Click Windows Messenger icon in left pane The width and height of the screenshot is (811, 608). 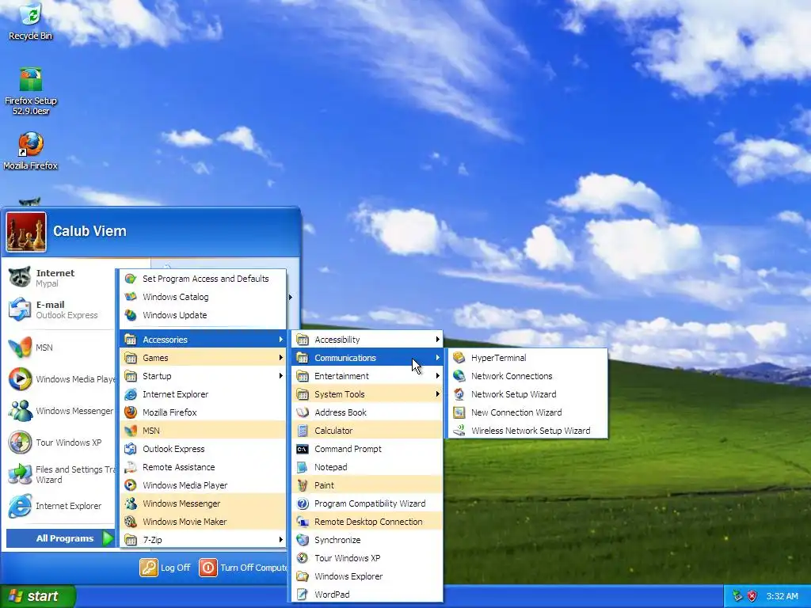20,411
